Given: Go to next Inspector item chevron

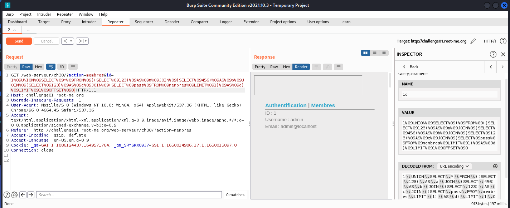Looking at the screenshot, I should click(502, 67).
